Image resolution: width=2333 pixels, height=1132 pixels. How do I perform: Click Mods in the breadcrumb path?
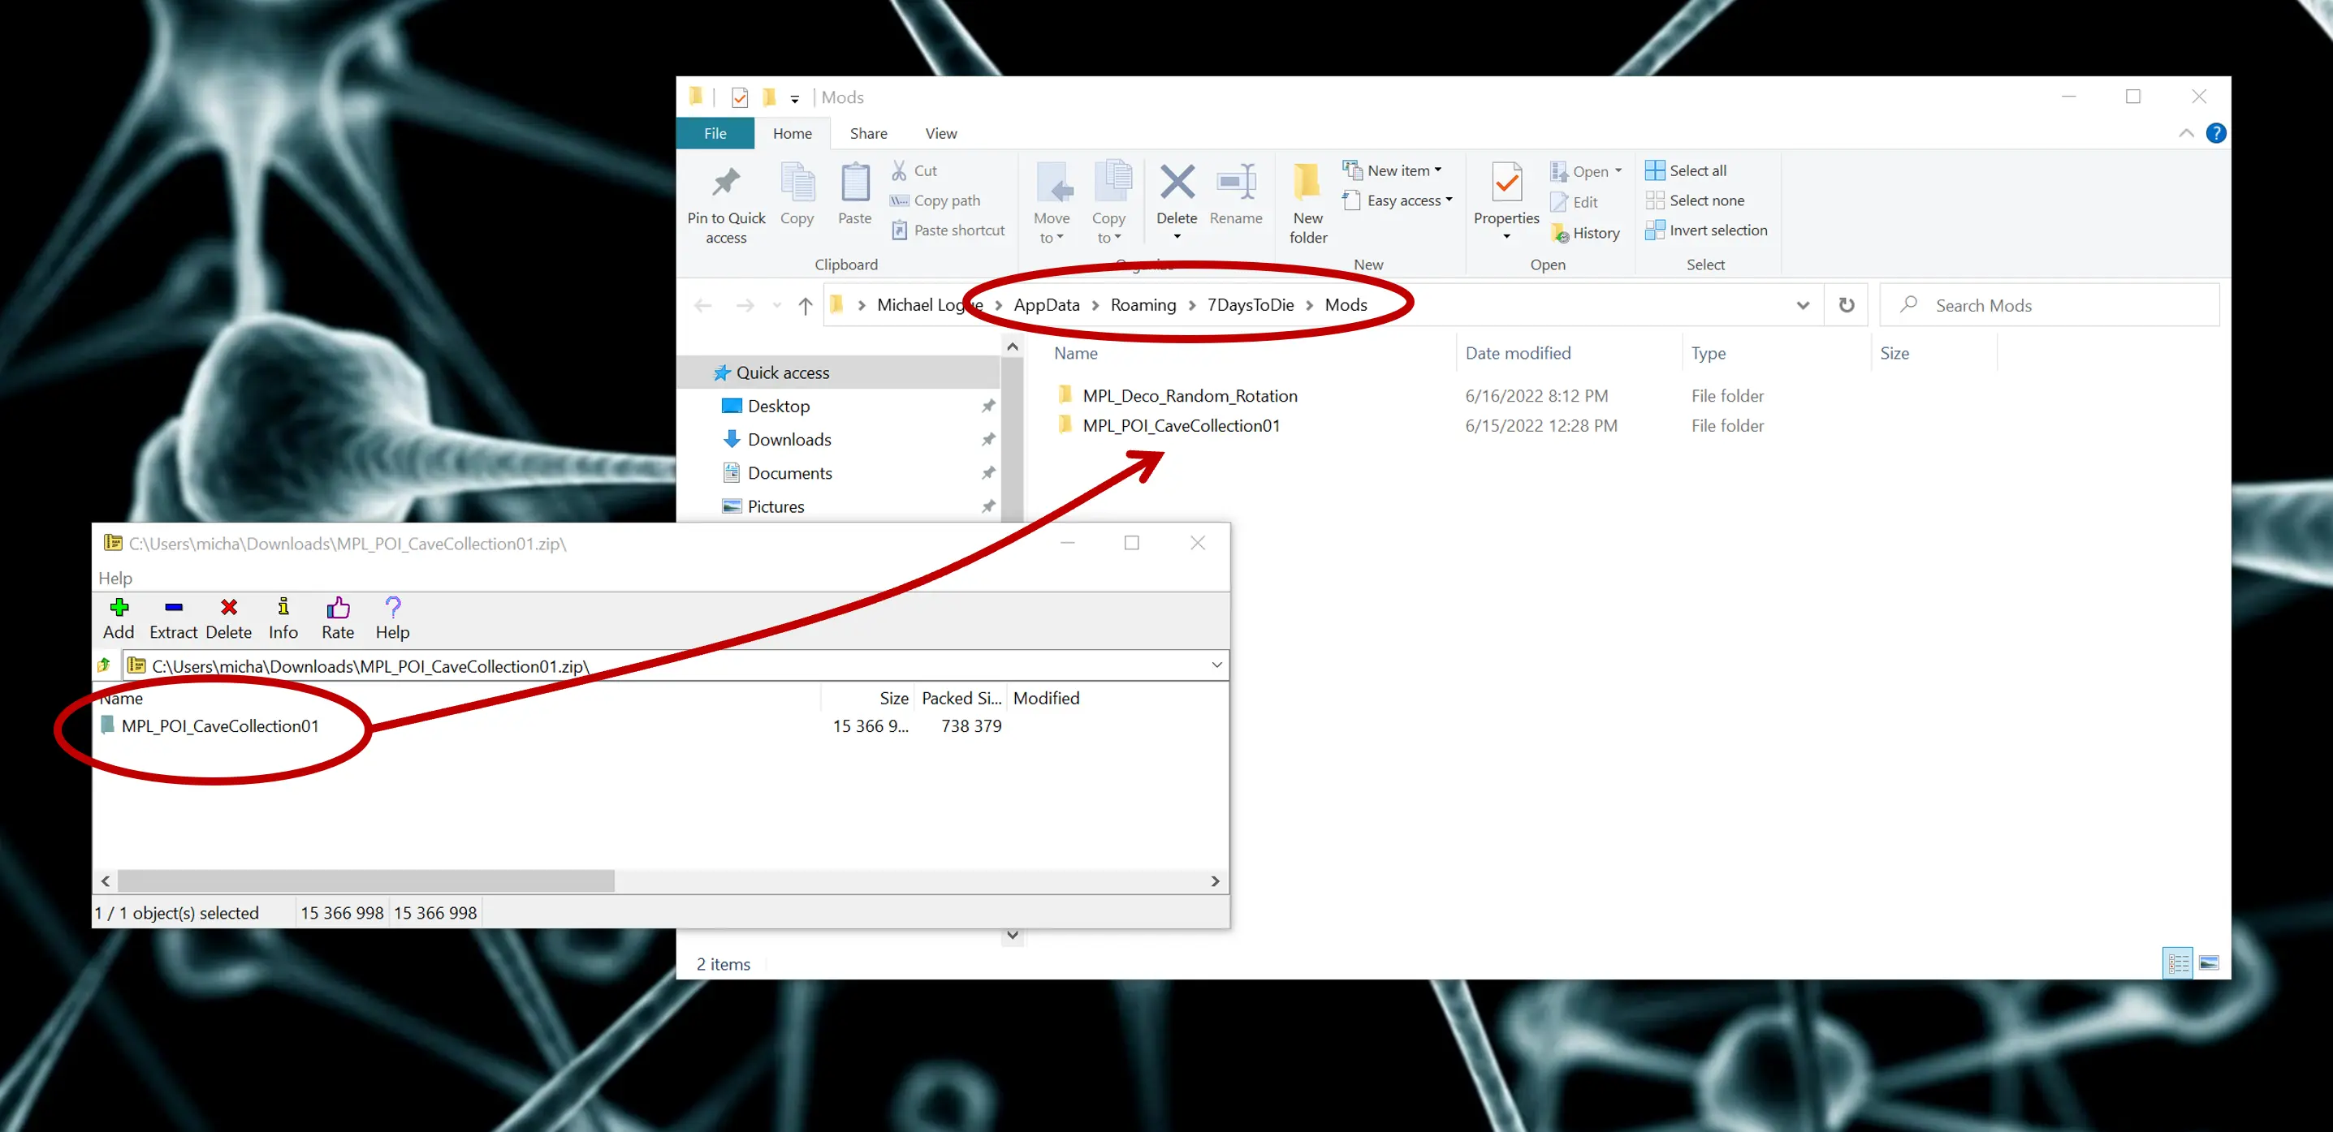pos(1346,305)
